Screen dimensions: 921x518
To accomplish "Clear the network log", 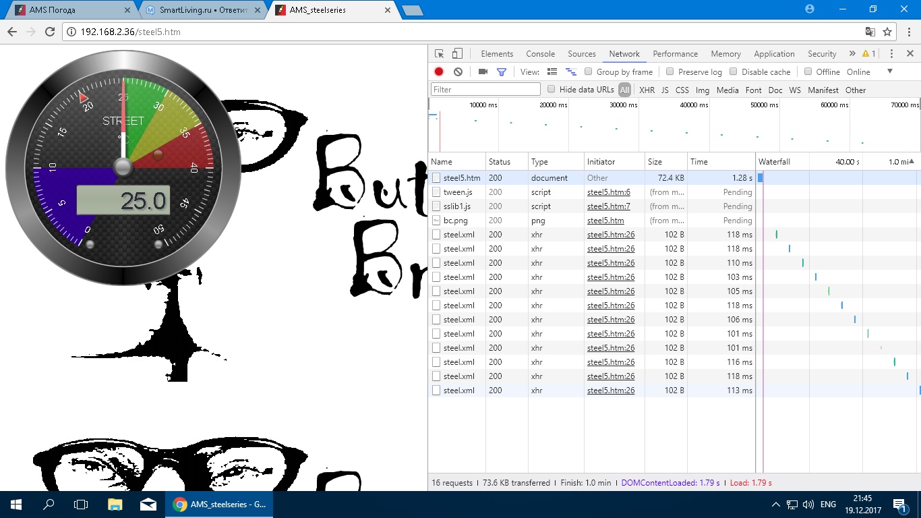I will click(458, 71).
